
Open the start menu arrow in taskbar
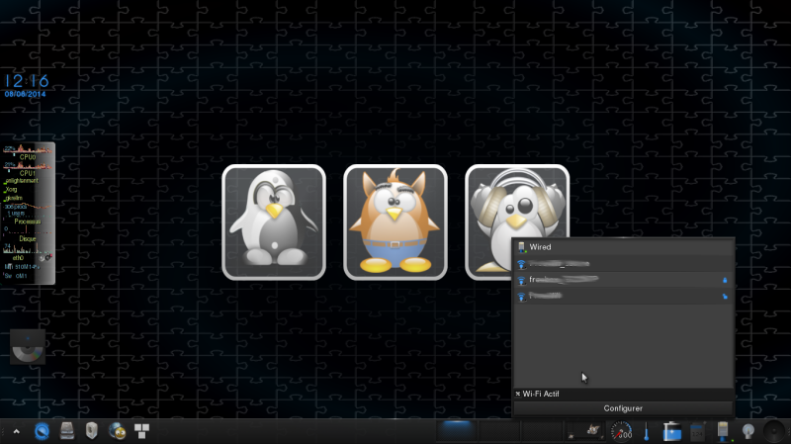16,431
